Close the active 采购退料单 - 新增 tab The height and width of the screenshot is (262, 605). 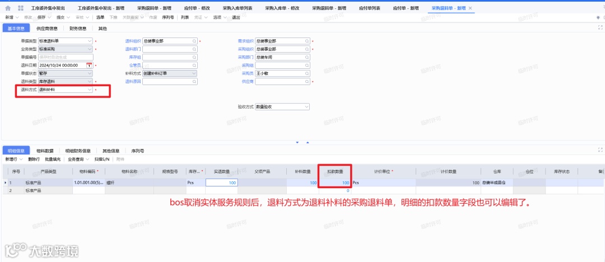470,8
